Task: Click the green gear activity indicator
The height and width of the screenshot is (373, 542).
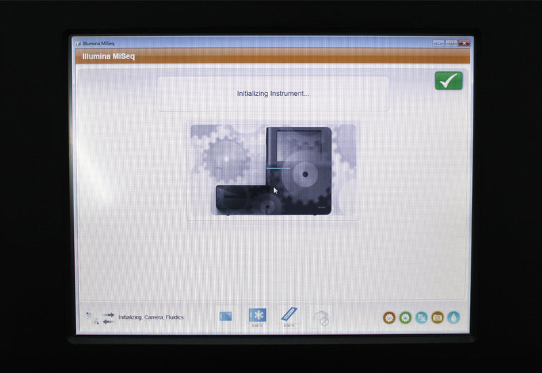Action: pos(405,317)
